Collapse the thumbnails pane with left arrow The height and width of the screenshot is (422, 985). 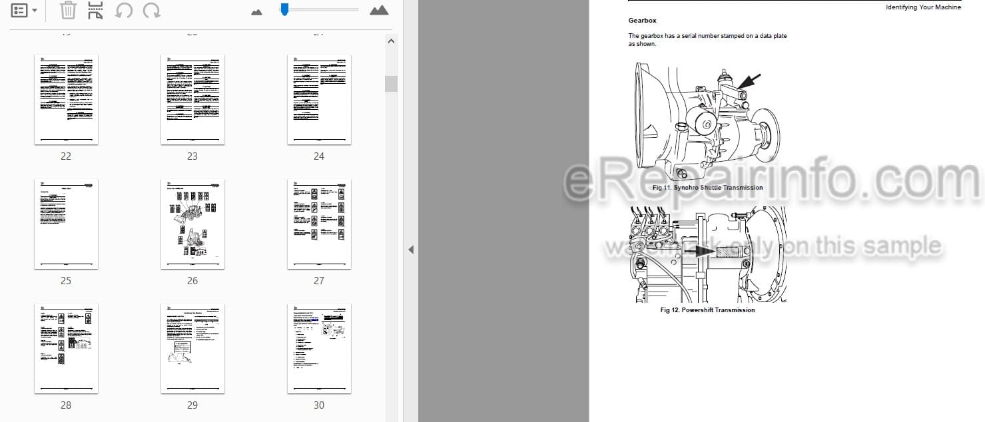410,250
